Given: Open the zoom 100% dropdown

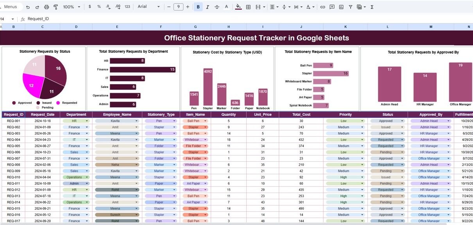Looking at the screenshot, I should (72, 7).
